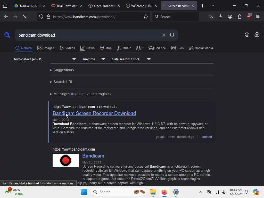
Task: Submit search with magnifier button
Action: pos(172,35)
